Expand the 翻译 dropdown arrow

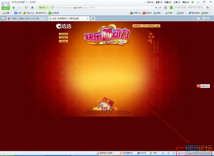coord(210,13)
